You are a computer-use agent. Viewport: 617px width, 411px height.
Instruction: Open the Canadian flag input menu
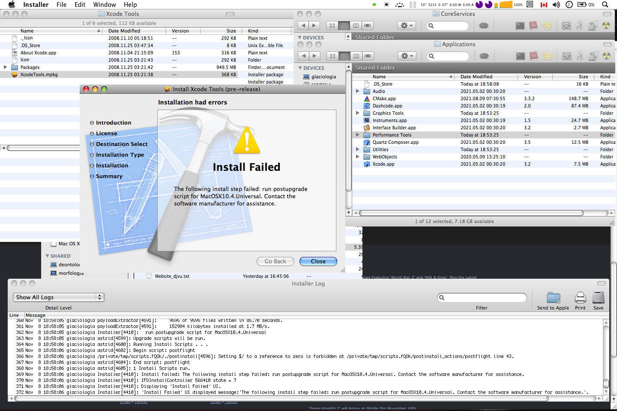[x=544, y=5]
